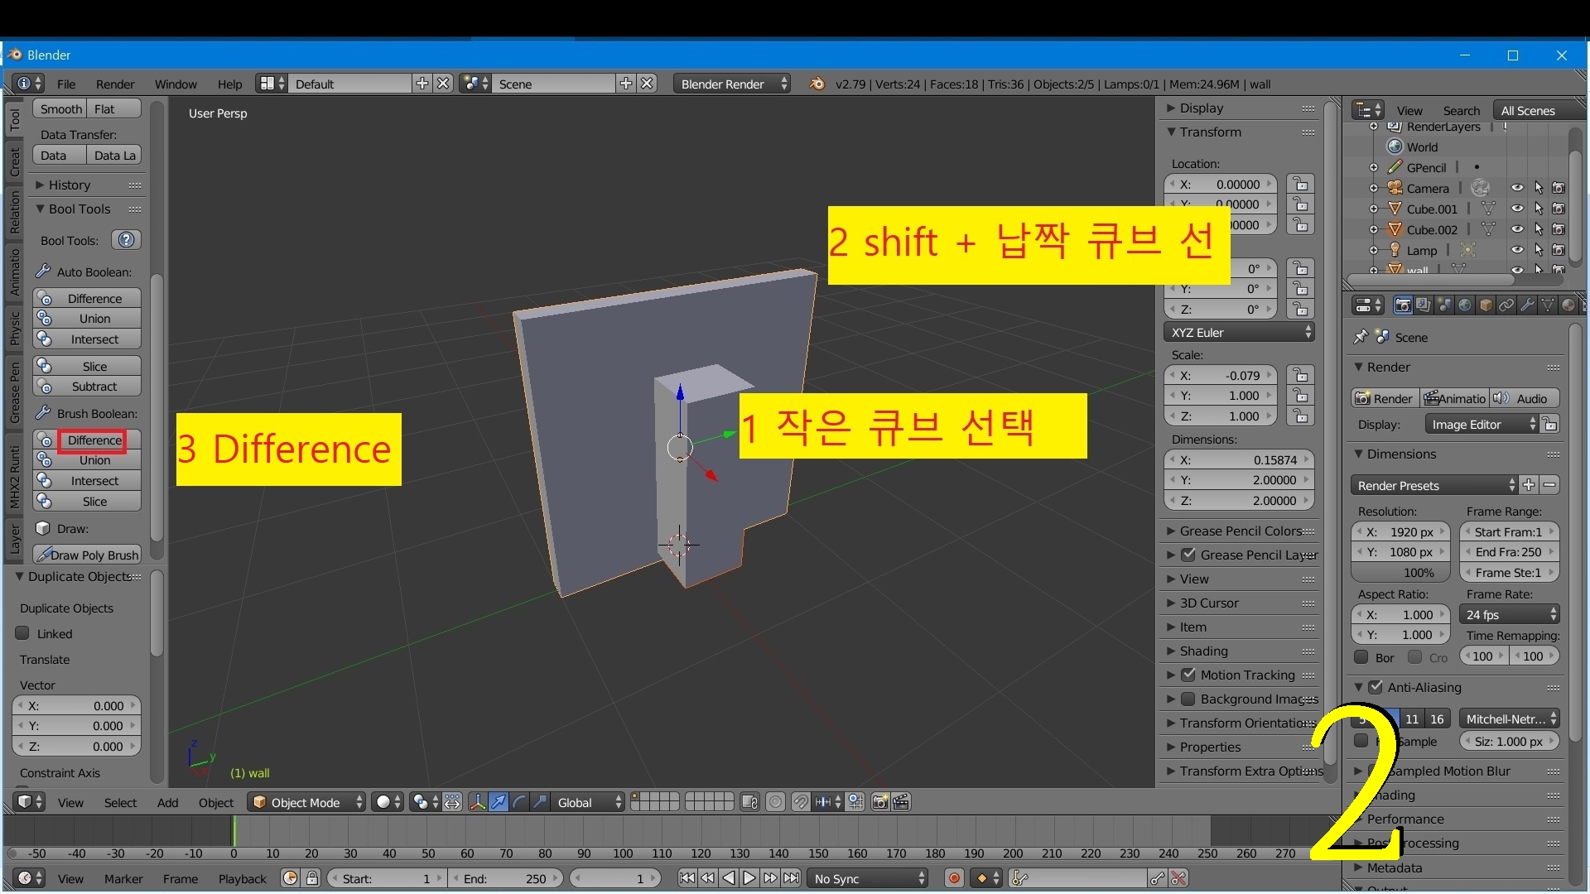Image resolution: width=1590 pixels, height=894 pixels.
Task: Open the XYZ Euler rotation mode dropdown
Action: 1239,332
